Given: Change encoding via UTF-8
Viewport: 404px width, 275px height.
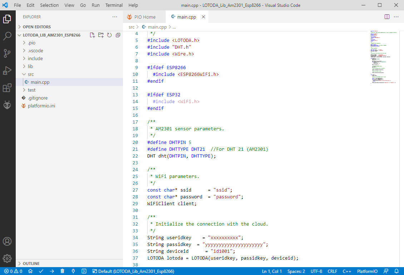Looking at the screenshot, I should (x=316, y=271).
